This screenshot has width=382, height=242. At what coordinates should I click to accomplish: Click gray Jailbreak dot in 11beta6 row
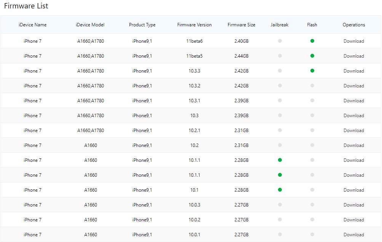pos(280,41)
